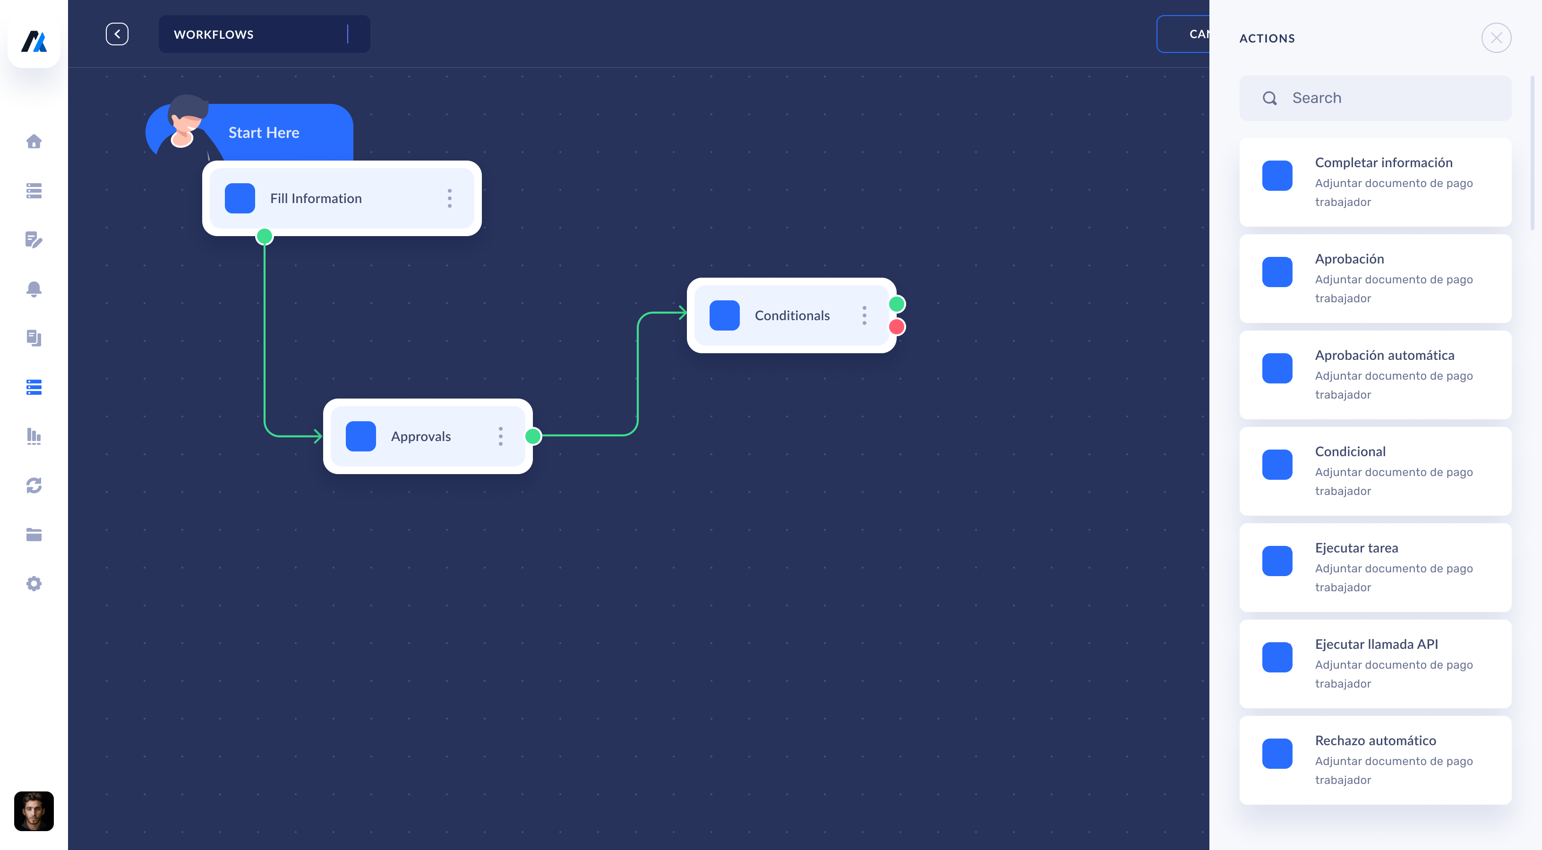Image resolution: width=1542 pixels, height=850 pixels.
Task: Open the kebab menu on Approvals node
Action: click(500, 437)
